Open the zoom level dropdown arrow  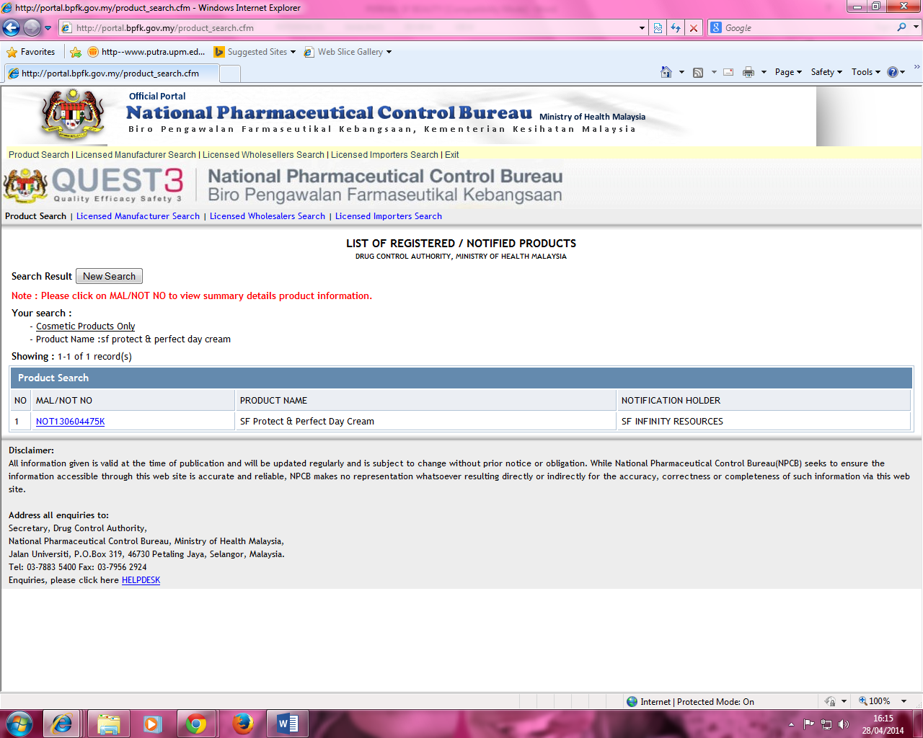[904, 701]
